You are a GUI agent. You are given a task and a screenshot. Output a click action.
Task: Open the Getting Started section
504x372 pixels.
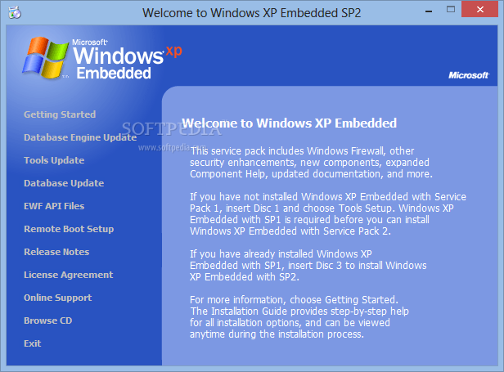[x=60, y=114]
